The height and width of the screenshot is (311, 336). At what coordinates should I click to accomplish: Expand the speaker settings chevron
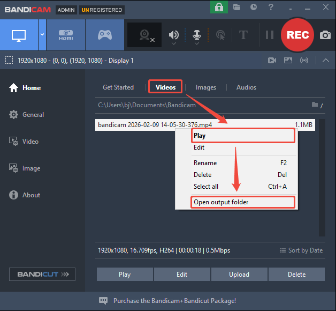click(x=174, y=43)
